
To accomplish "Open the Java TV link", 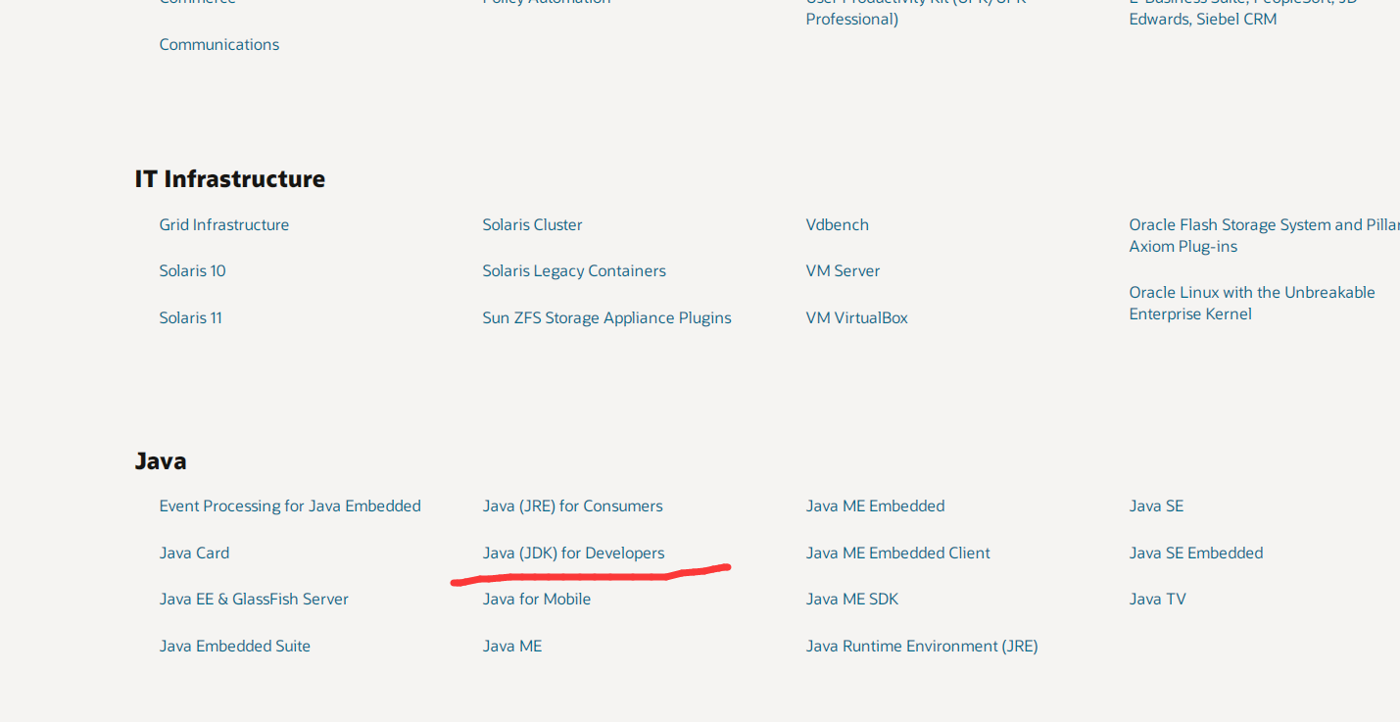I will click(1157, 599).
